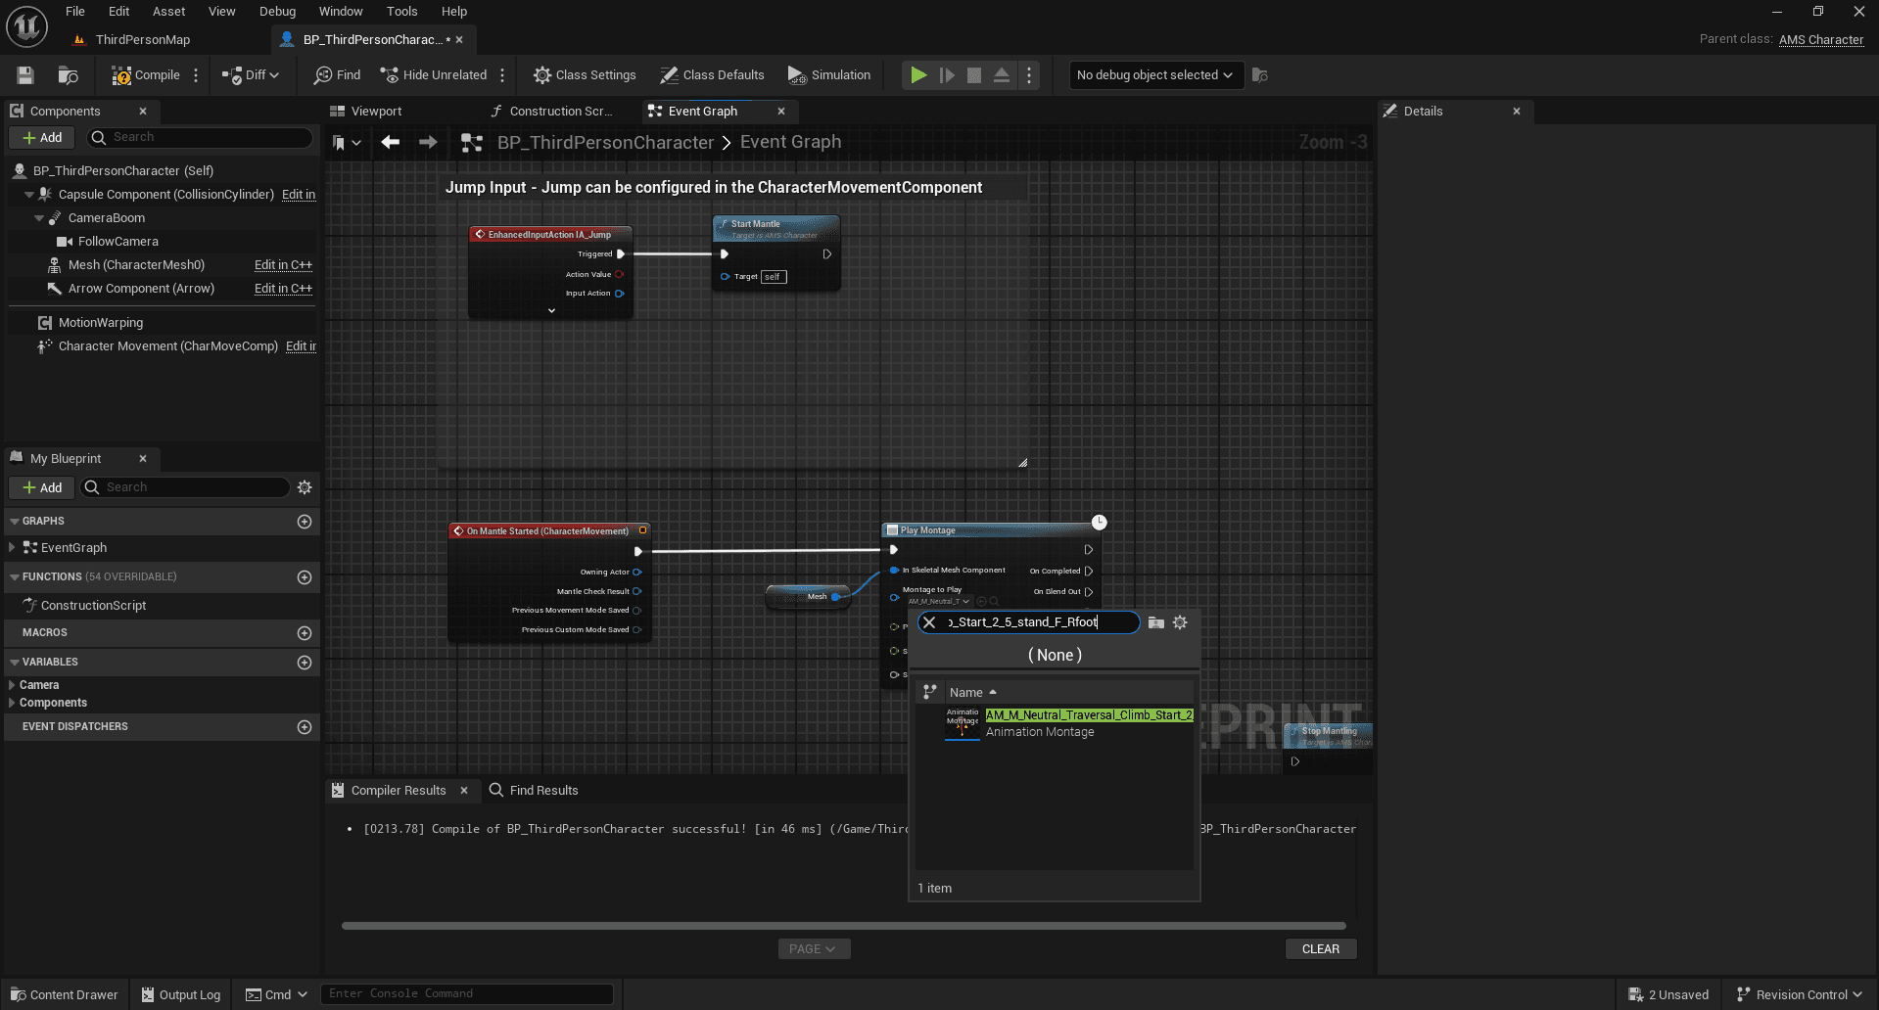Viewport: 1879px width, 1010px height.
Task: Select FollowCamera component
Action: click(x=117, y=242)
